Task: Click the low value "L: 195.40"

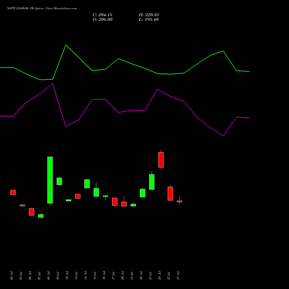Action: 149,20
